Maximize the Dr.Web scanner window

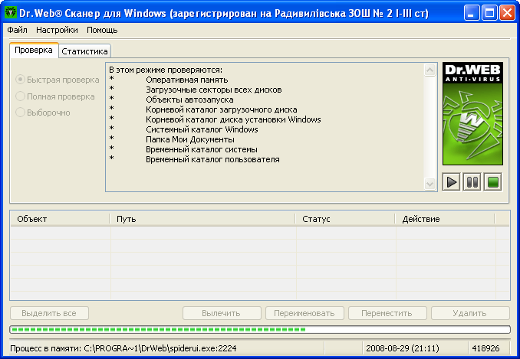tap(489, 13)
